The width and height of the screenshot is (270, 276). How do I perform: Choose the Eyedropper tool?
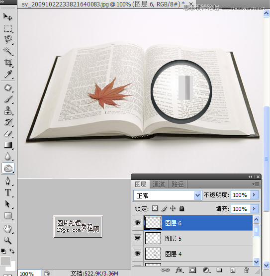(8, 74)
